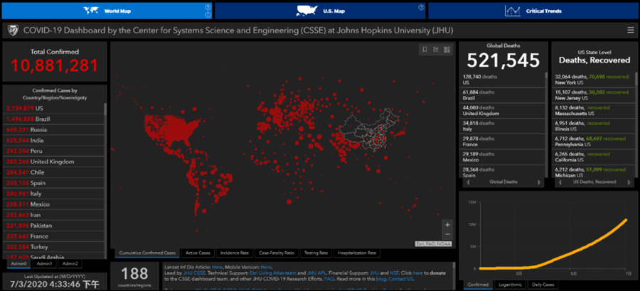The image size is (640, 291).
Task: Switch to the U.S. Map view
Action: click(320, 11)
